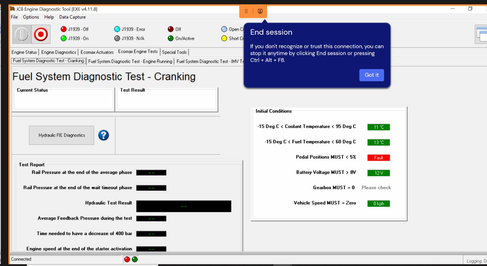Click Got it in End session popup

tap(372, 75)
